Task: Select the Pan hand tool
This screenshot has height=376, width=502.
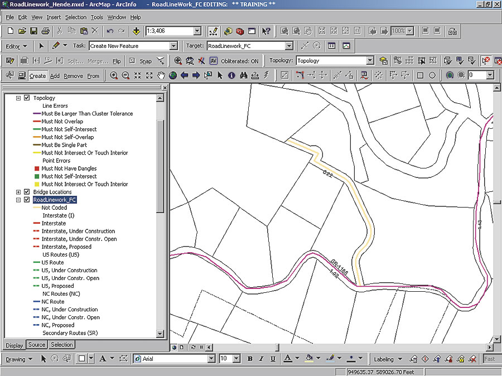Action: (161, 75)
